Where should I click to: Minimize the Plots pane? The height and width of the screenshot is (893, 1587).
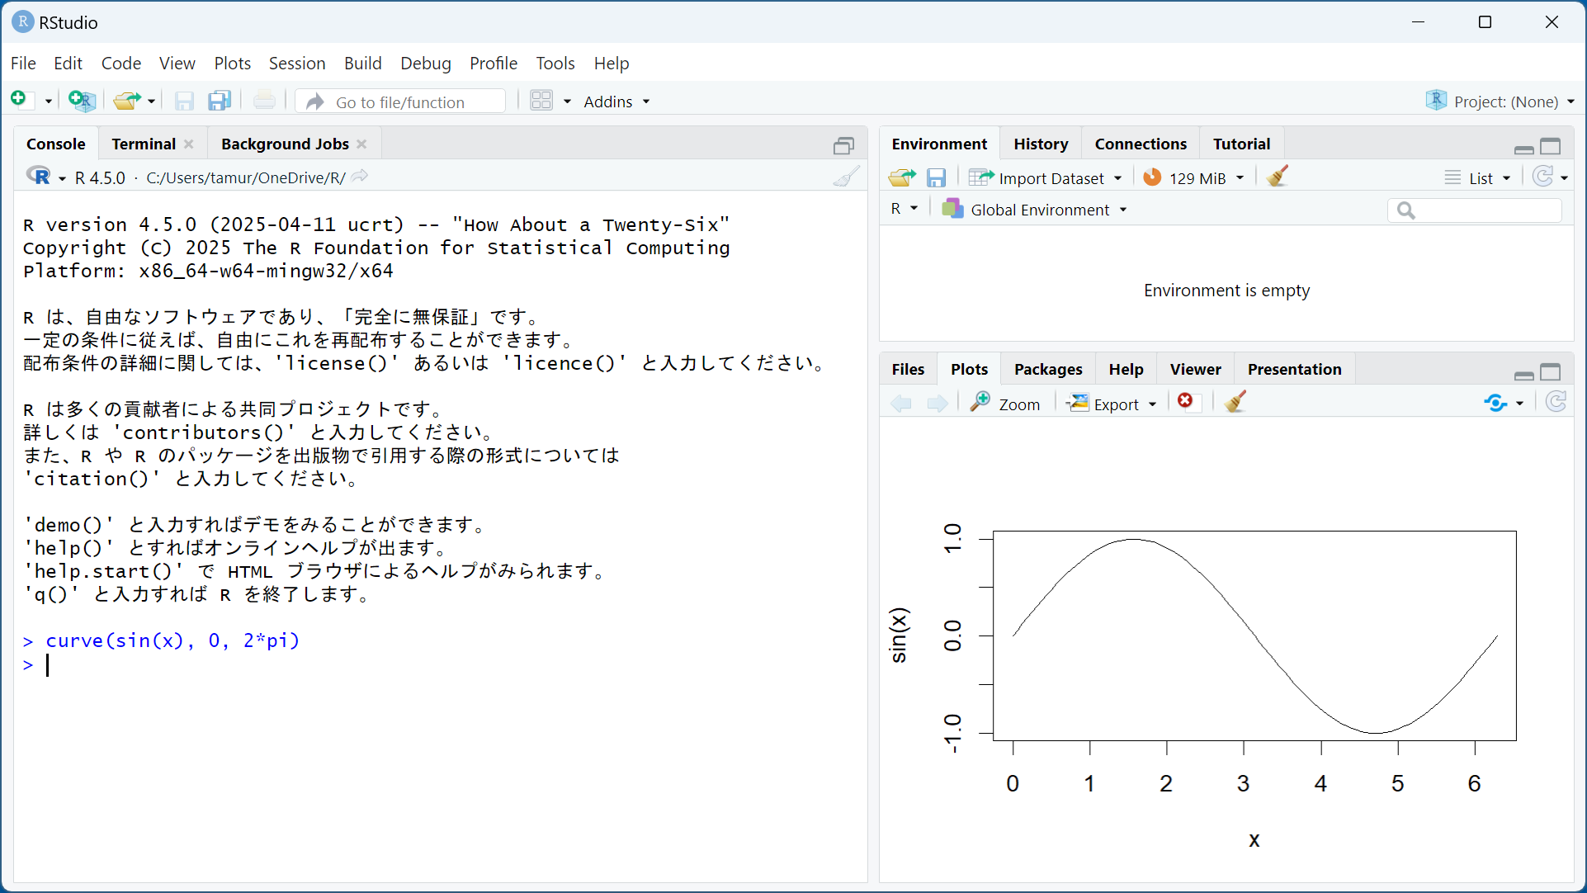1524,374
